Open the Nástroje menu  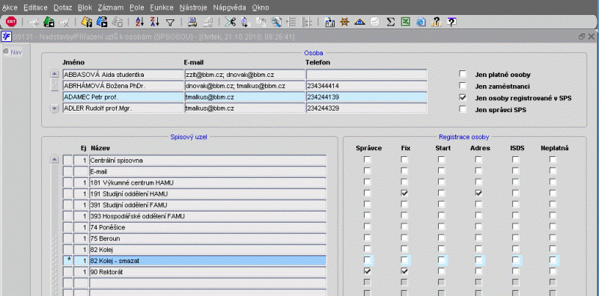tap(193, 7)
